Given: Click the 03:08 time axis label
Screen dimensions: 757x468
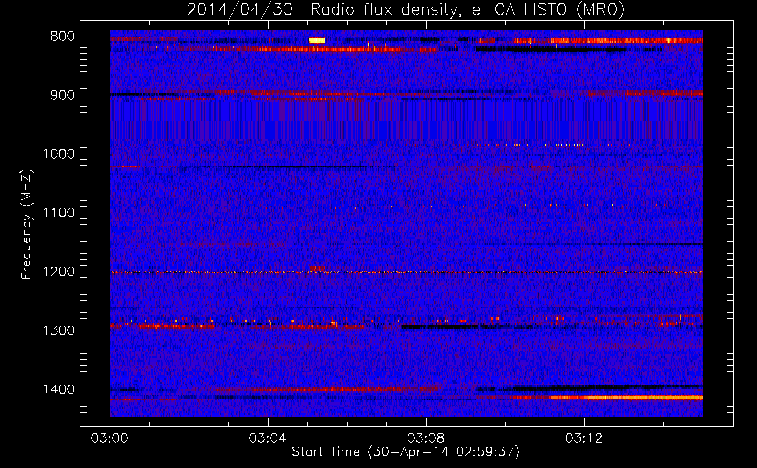Looking at the screenshot, I should [x=426, y=439].
